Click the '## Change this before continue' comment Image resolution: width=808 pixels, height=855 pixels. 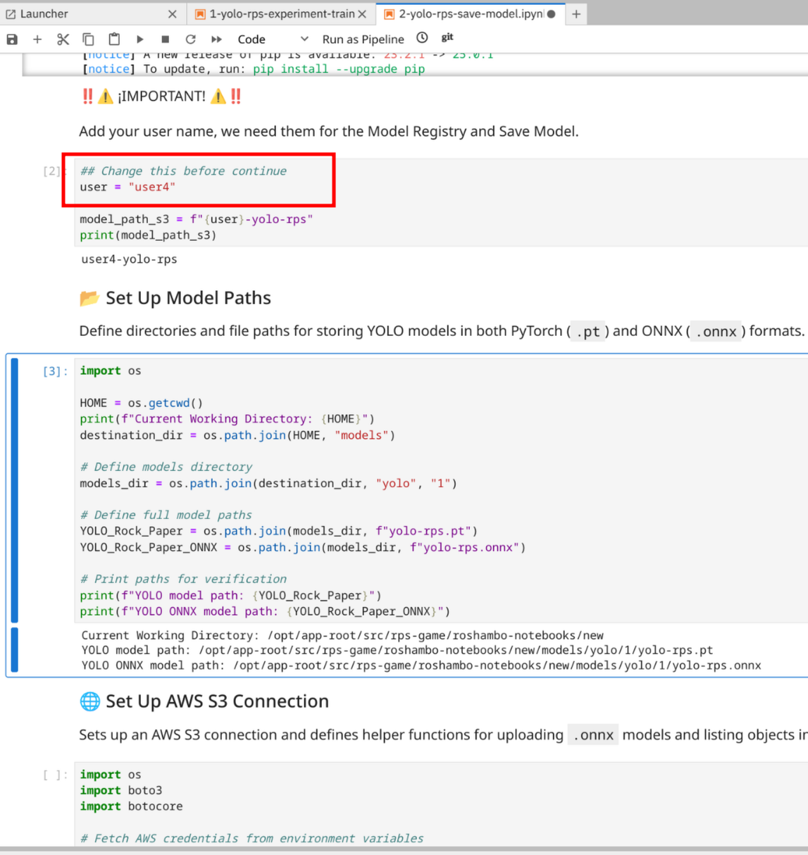pyautogui.click(x=183, y=171)
